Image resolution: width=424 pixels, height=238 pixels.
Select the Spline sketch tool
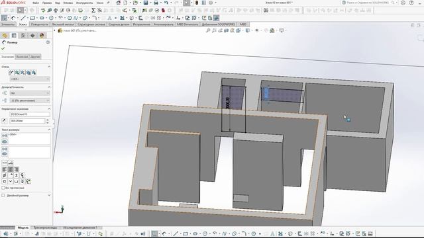tap(76, 18)
